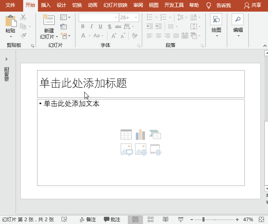
Task: Toggle Italic formatting
Action: (x=91, y=26)
